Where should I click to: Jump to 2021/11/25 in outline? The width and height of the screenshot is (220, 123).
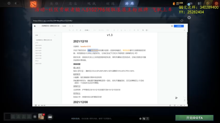tap(38, 58)
